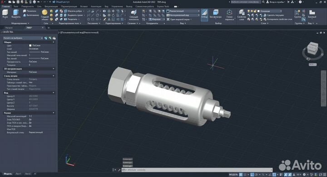Click the MODEL (МОДЕЛЬ) status bar button

point(233,174)
